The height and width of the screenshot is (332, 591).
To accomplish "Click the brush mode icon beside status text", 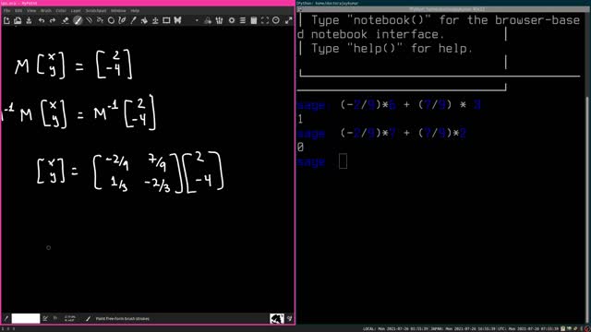I will (x=89, y=318).
